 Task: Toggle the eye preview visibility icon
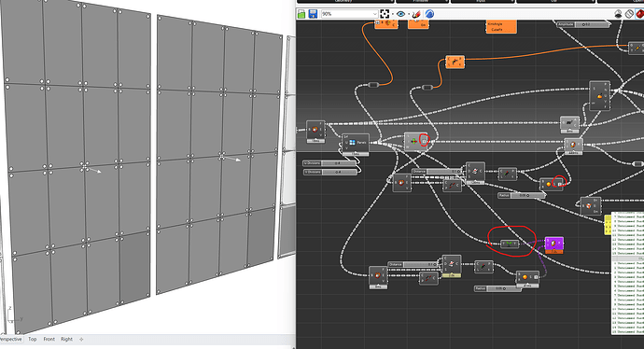point(400,14)
